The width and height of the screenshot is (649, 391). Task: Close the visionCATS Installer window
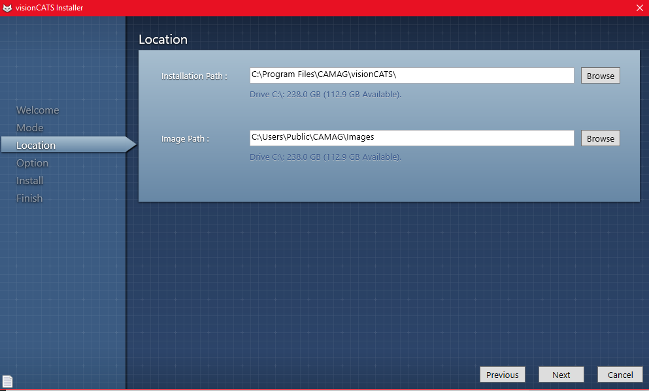[x=639, y=8]
